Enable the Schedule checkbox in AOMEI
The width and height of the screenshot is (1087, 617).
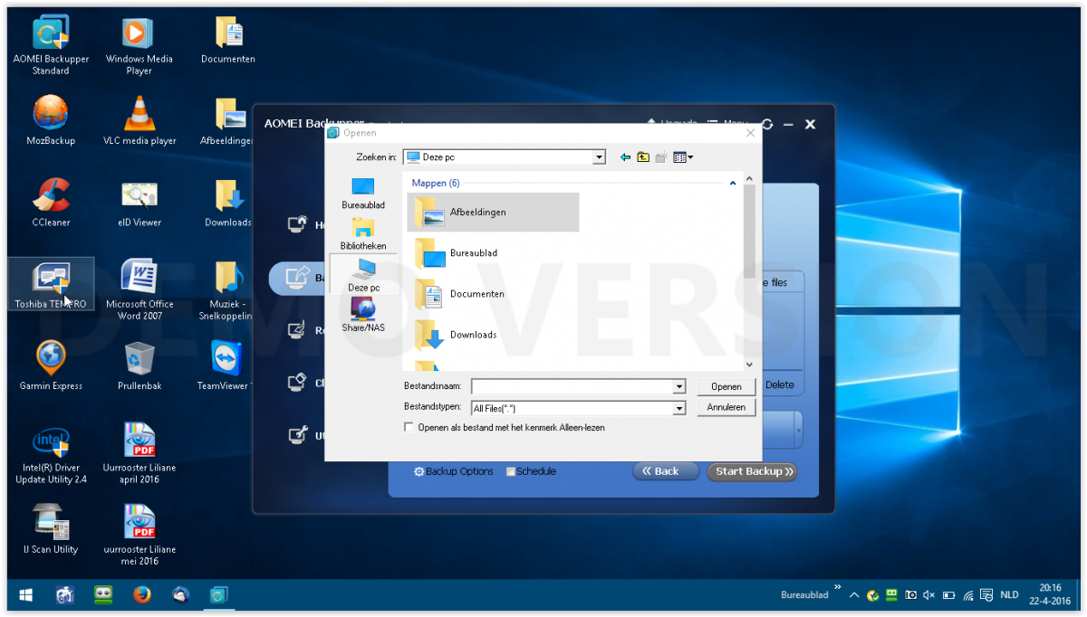[511, 471]
